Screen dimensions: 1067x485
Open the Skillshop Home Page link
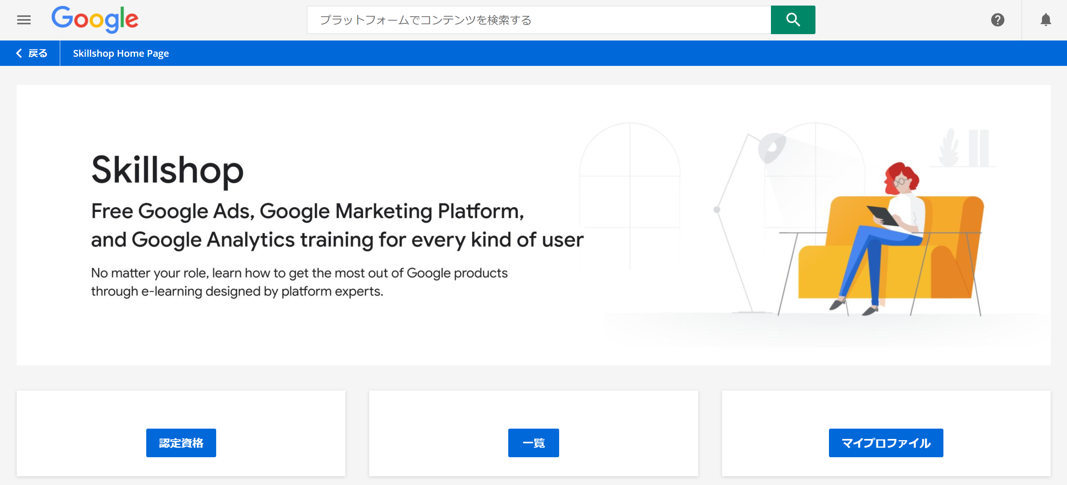tap(120, 53)
